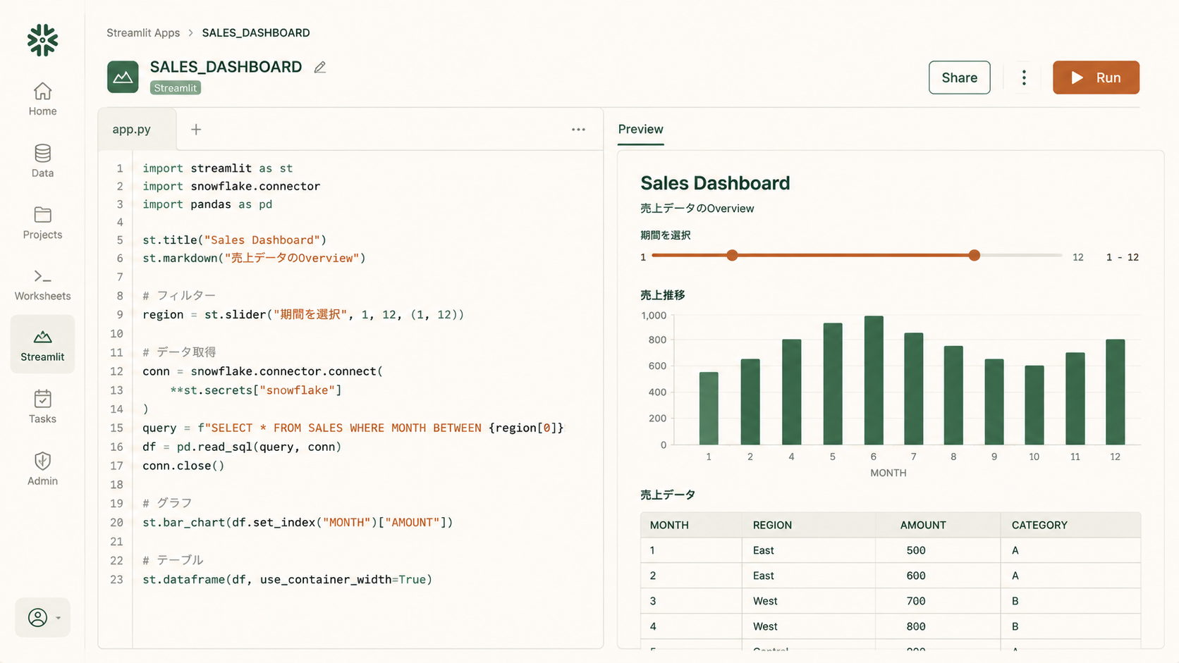Image resolution: width=1179 pixels, height=663 pixels.
Task: Click the st.bar_chart code line
Action: tap(298, 523)
